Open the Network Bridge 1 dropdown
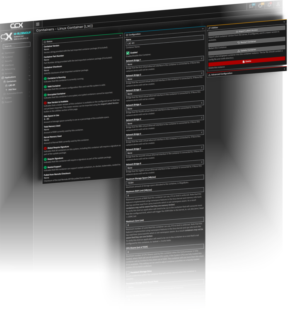The height and width of the screenshot is (310, 290). [165, 61]
